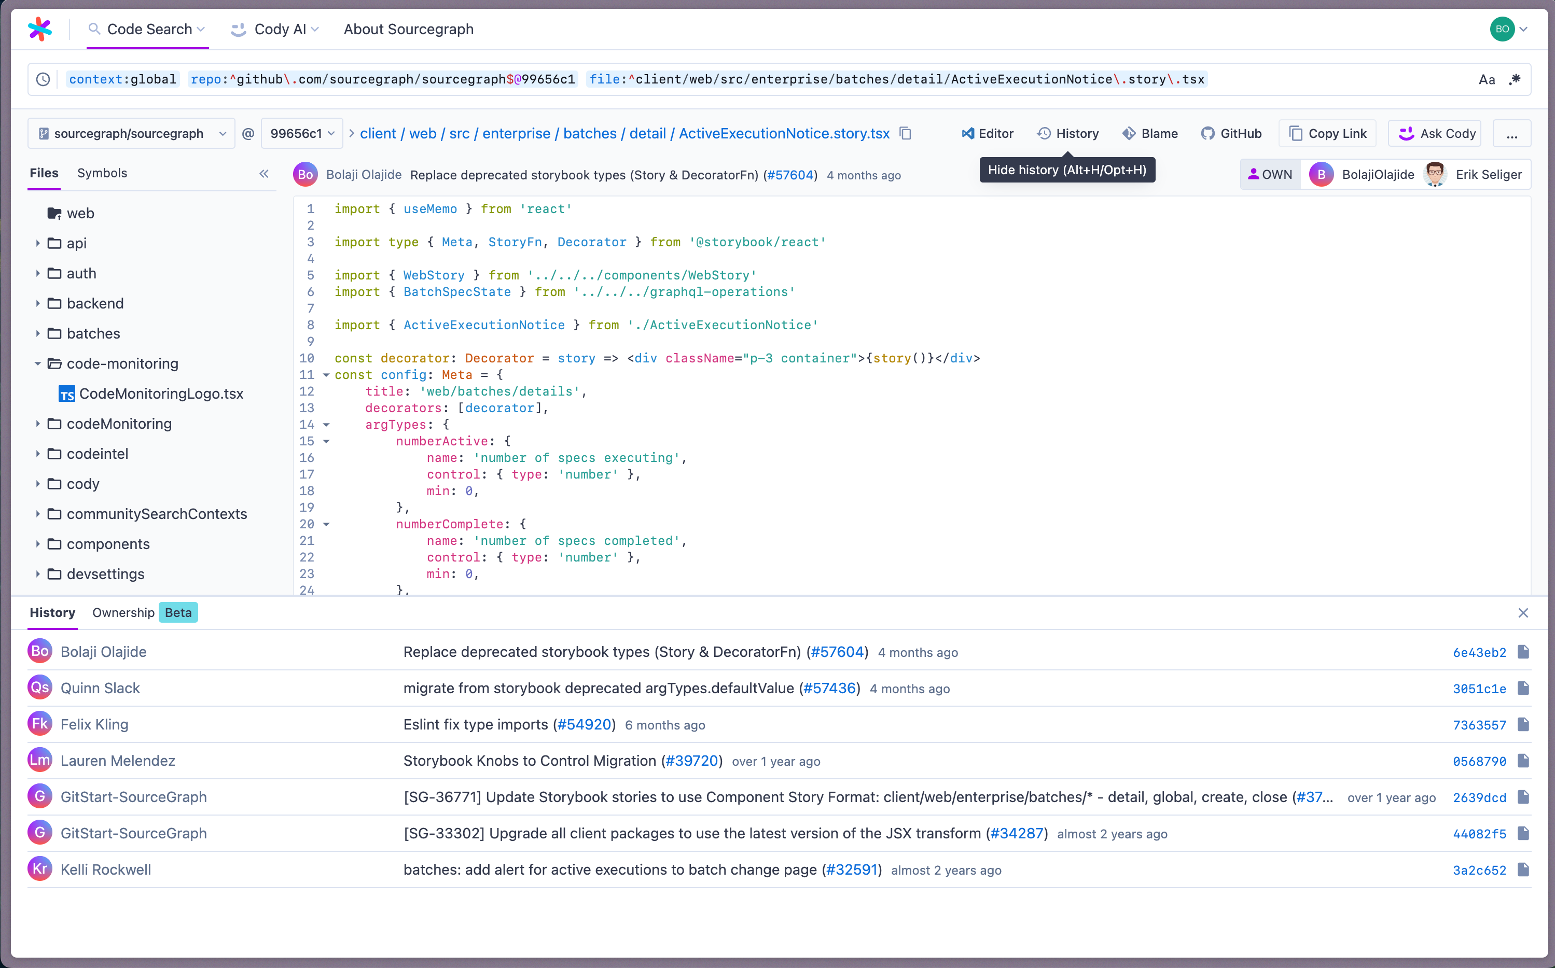Image resolution: width=1555 pixels, height=968 pixels.
Task: Open About Sourcegraph page
Action: click(409, 29)
